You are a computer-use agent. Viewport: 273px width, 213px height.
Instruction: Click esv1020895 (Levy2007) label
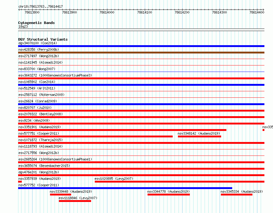[114, 179]
